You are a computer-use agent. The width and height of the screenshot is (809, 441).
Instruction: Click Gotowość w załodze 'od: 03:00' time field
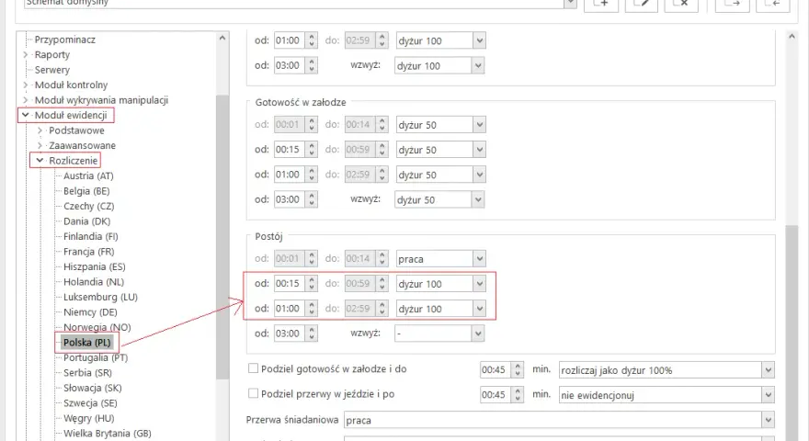click(289, 199)
